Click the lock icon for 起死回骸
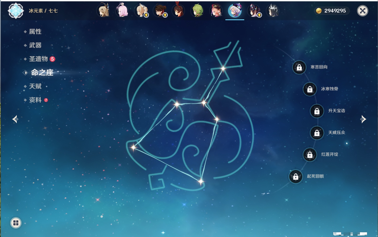378x237 pixels. (296, 177)
